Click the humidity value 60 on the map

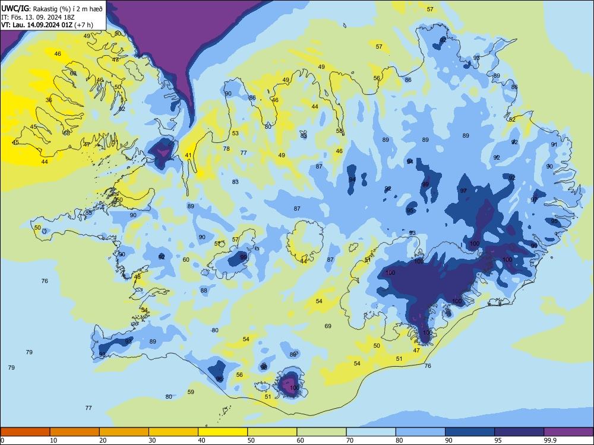coord(186,260)
